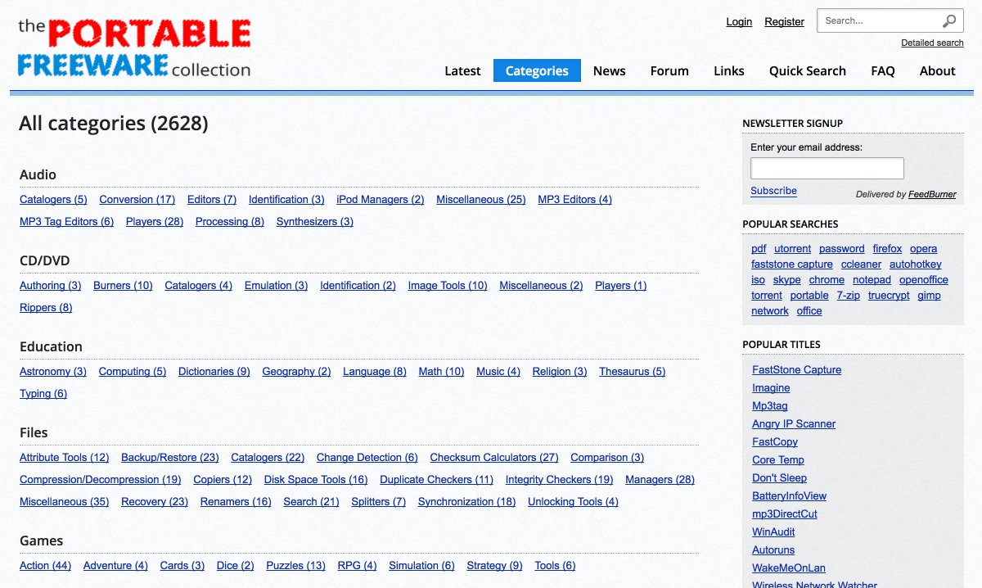Open the Education Dictionaries (9) category
Viewport: 982px width, 588px height.
click(x=214, y=372)
